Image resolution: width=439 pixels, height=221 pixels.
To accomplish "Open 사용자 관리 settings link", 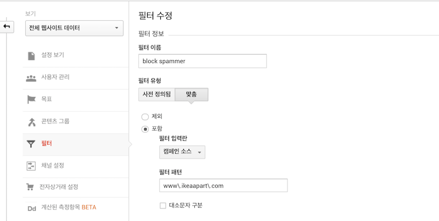I will [x=55, y=77].
